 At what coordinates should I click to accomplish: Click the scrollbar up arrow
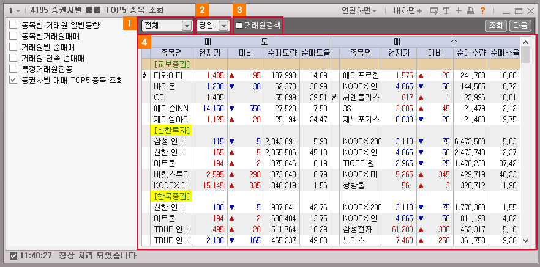[525, 42]
